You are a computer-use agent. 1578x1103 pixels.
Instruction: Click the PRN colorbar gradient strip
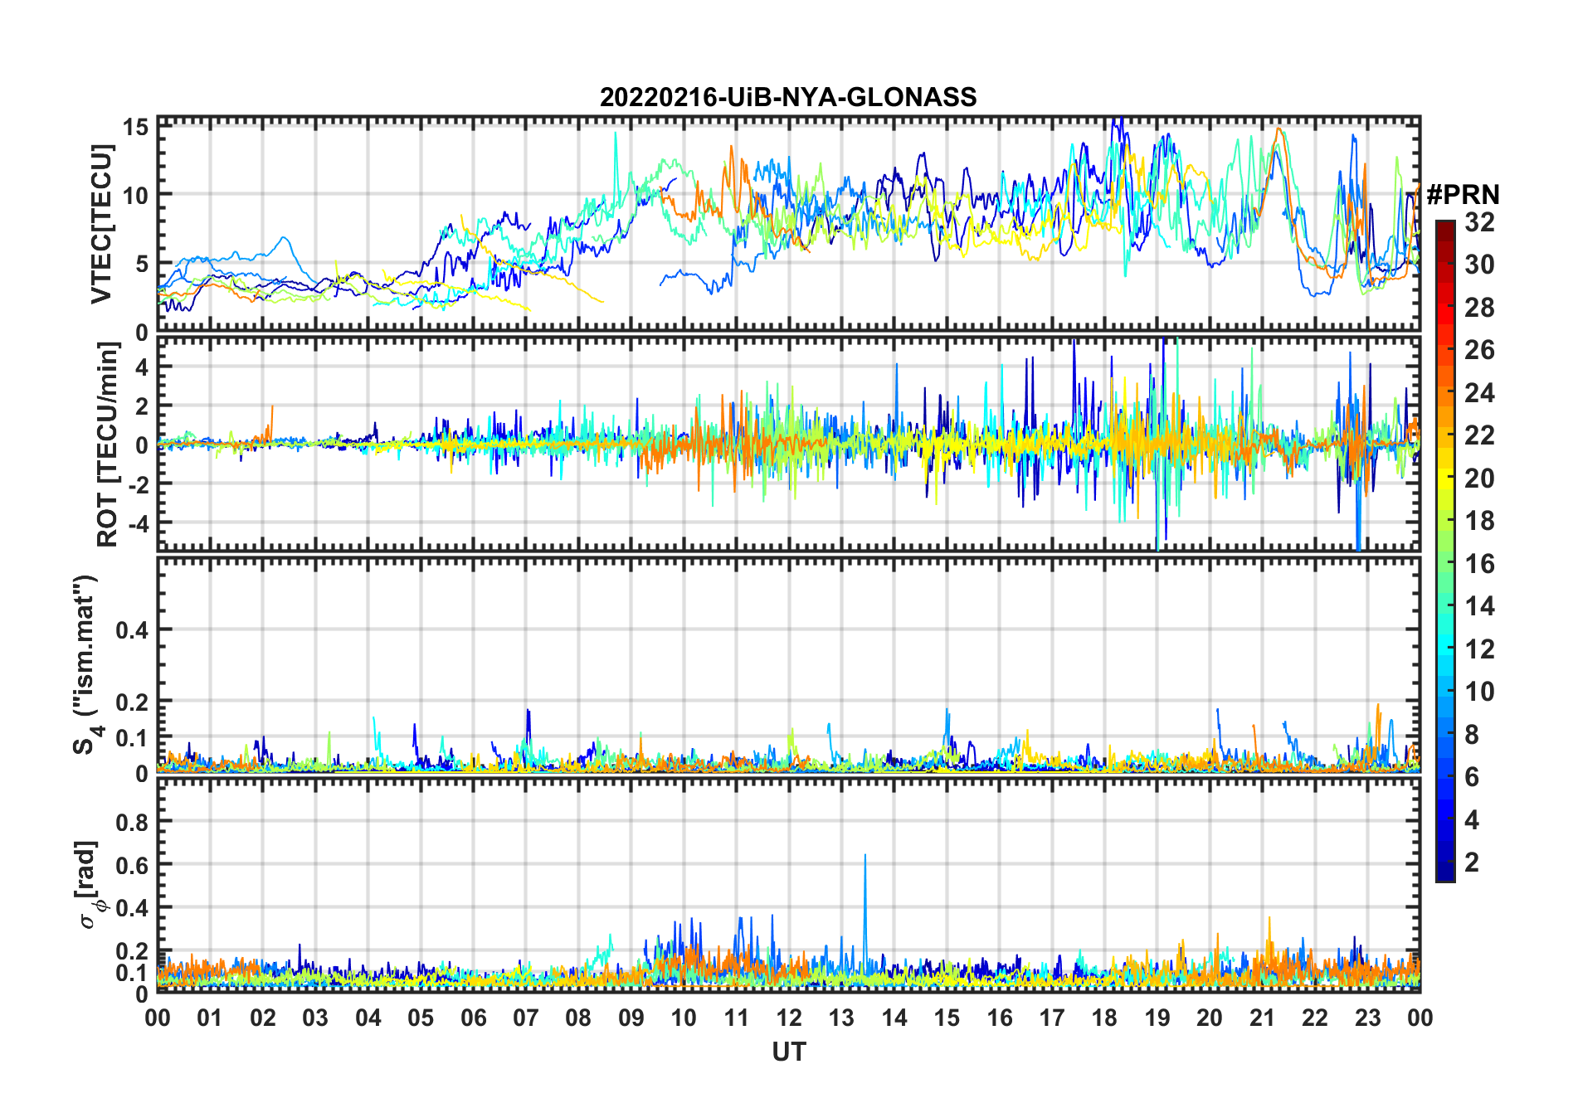click(x=1445, y=551)
